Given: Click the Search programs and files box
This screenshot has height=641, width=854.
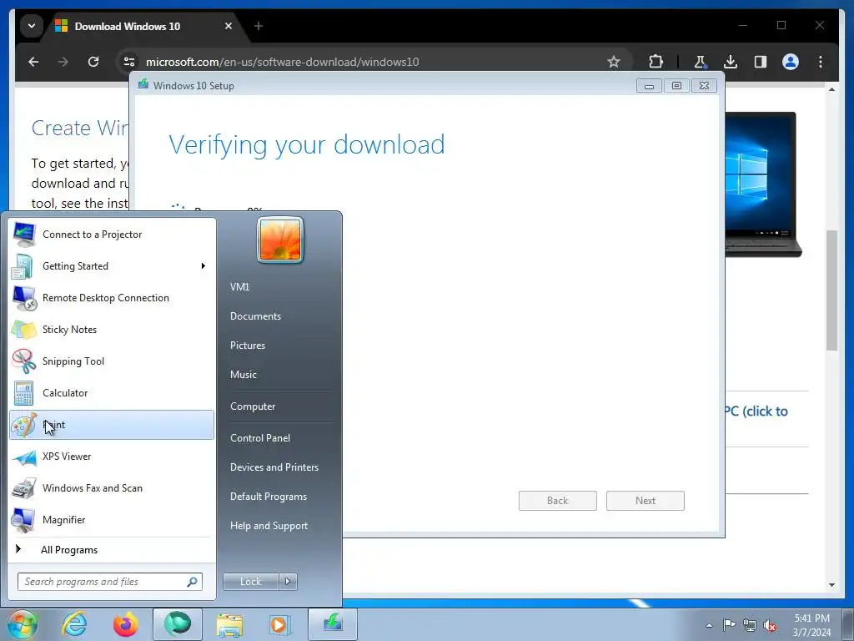Looking at the screenshot, I should coord(109,582).
